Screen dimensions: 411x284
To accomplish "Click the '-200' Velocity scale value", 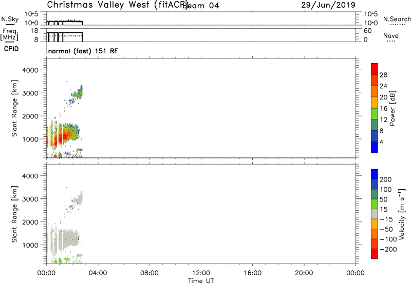I will click(388, 249).
